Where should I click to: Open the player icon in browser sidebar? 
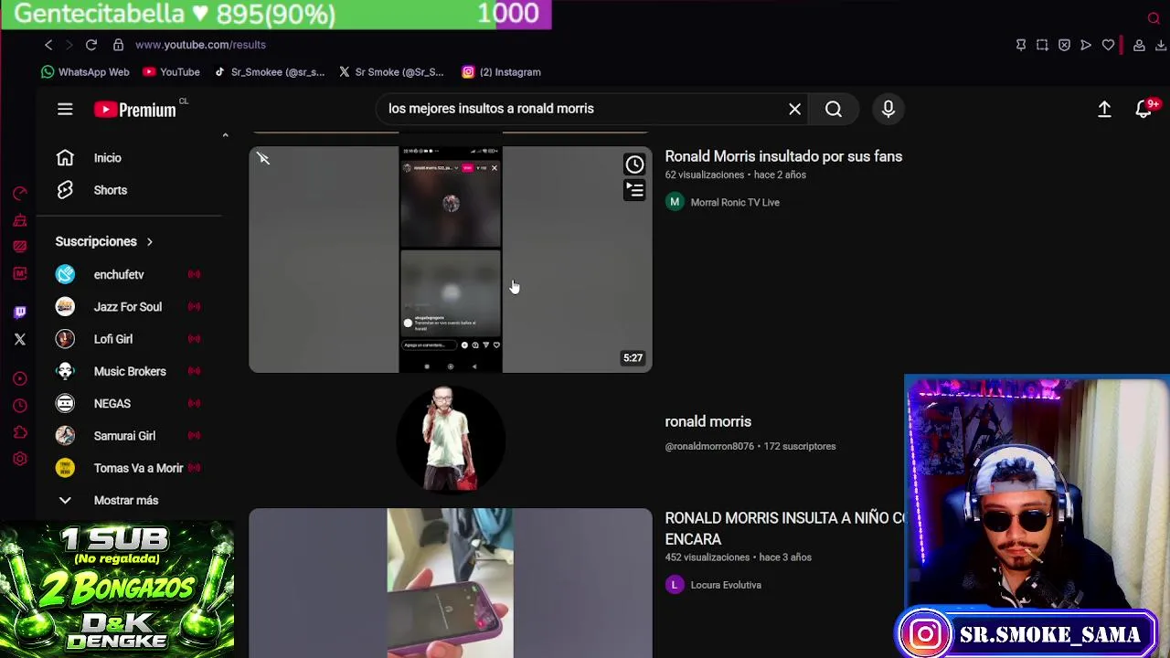click(20, 378)
